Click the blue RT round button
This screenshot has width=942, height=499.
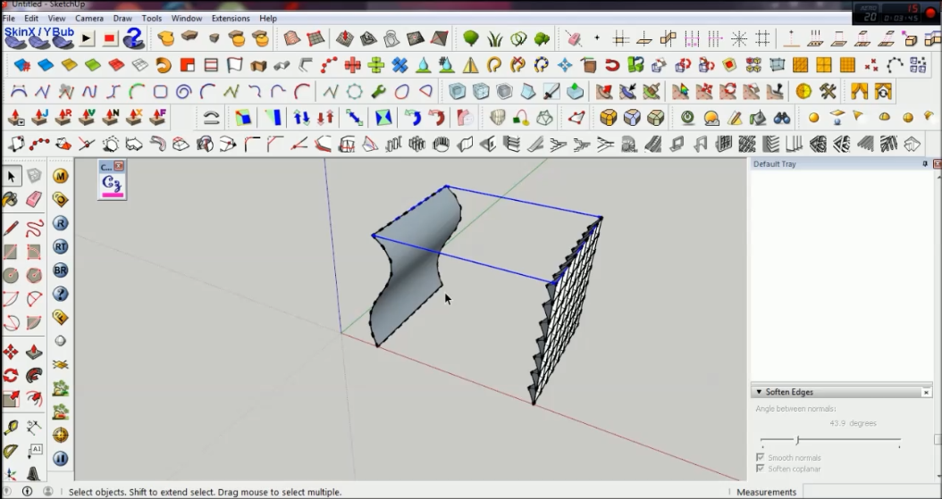(60, 246)
